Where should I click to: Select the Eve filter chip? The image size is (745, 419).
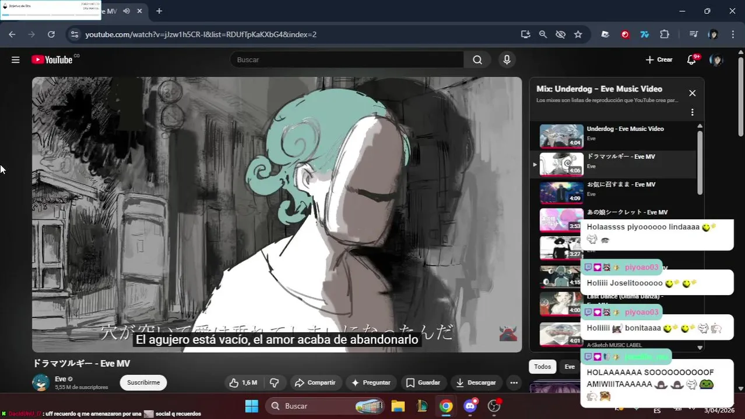point(570,367)
